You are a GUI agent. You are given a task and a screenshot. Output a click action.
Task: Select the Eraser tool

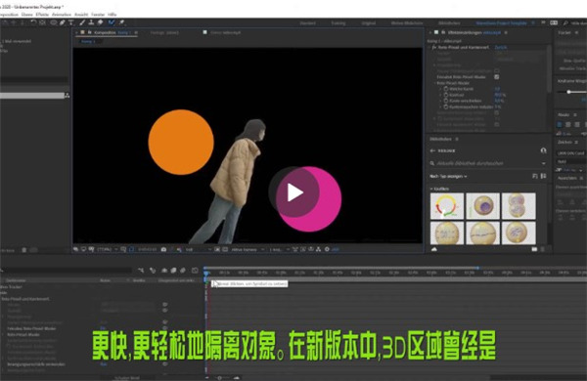tap(100, 22)
